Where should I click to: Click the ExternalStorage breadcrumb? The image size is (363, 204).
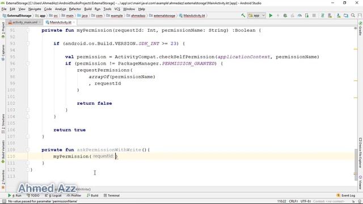pyautogui.click(x=17, y=16)
